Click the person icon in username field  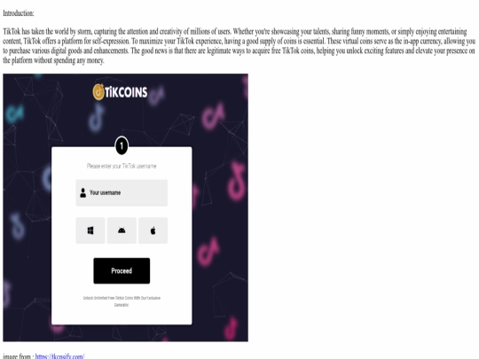click(x=82, y=192)
